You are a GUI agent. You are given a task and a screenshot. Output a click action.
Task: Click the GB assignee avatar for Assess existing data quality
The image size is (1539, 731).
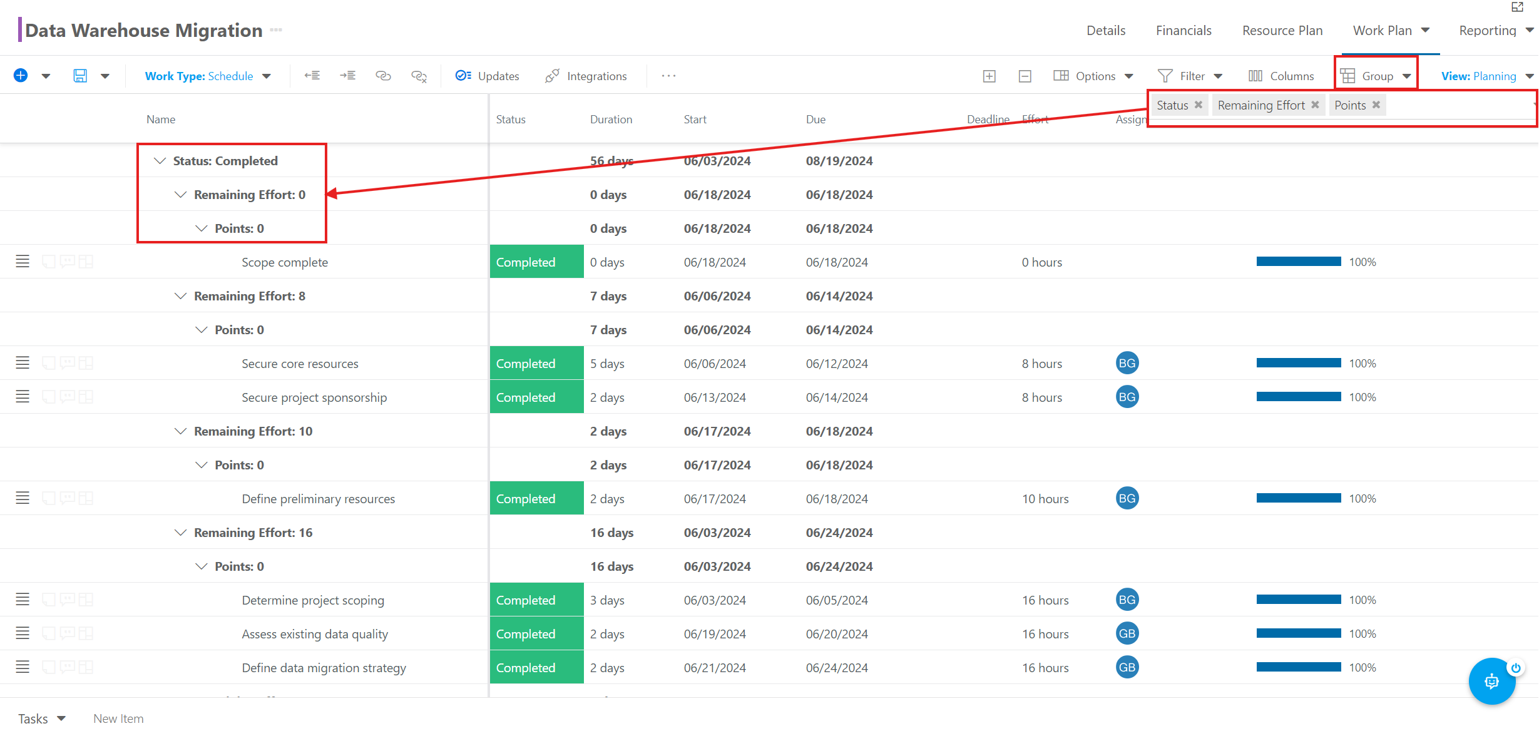[1127, 633]
